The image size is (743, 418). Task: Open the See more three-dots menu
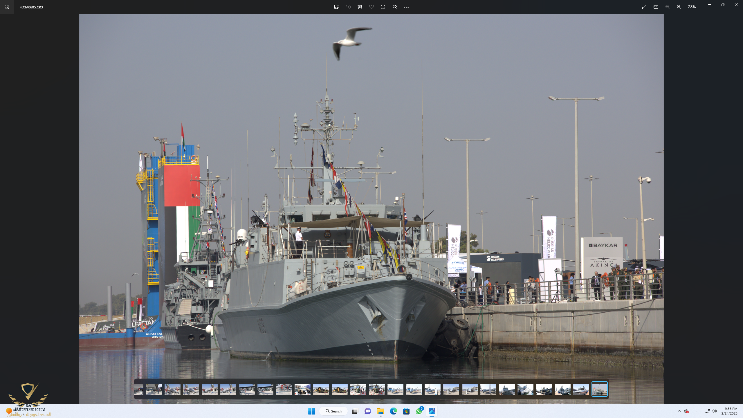(406, 7)
